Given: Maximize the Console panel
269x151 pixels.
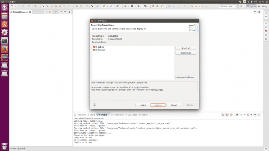Looking at the screenshot, I should pyautogui.click(x=259, y=115).
